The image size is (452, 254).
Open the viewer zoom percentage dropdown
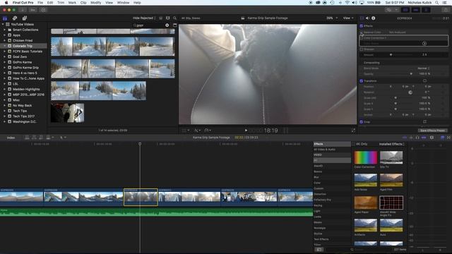click(x=331, y=18)
